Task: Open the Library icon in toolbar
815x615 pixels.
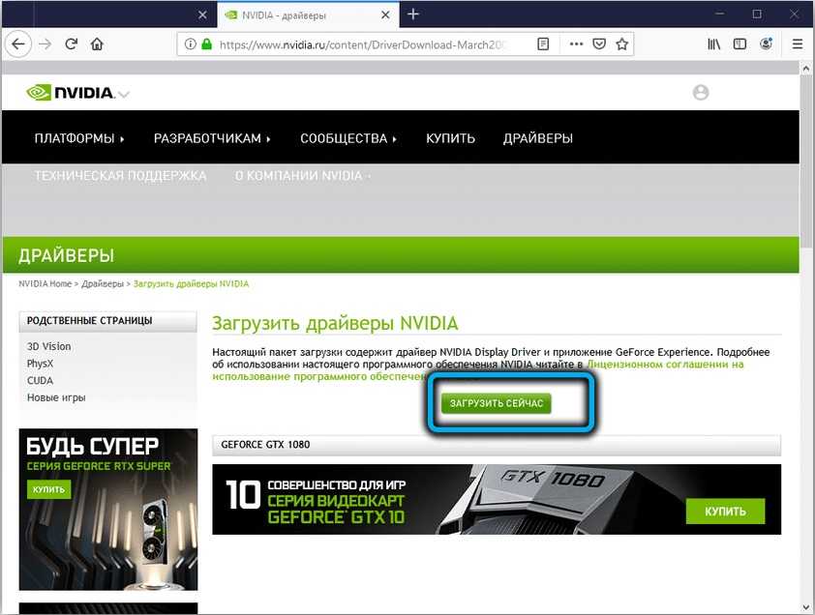Action: (x=713, y=44)
